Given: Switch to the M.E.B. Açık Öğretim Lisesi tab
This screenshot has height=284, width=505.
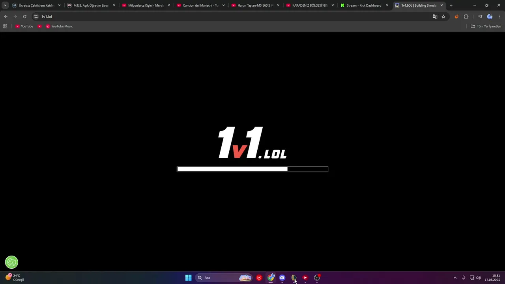Looking at the screenshot, I should pos(91,6).
